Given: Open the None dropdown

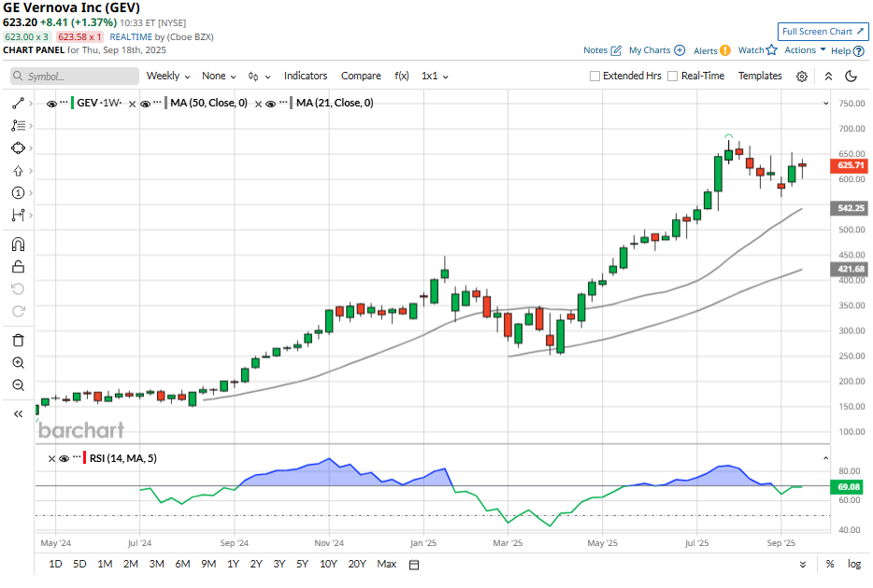Looking at the screenshot, I should pyautogui.click(x=219, y=77).
